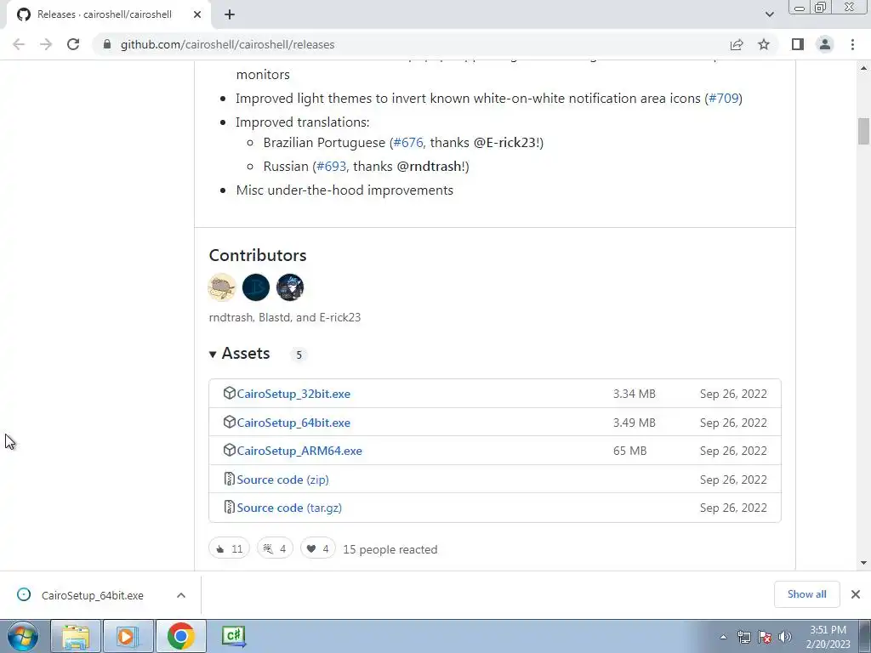
Task: Close the downloads bar
Action: (856, 594)
